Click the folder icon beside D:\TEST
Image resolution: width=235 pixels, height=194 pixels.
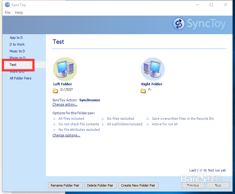click(x=55, y=91)
